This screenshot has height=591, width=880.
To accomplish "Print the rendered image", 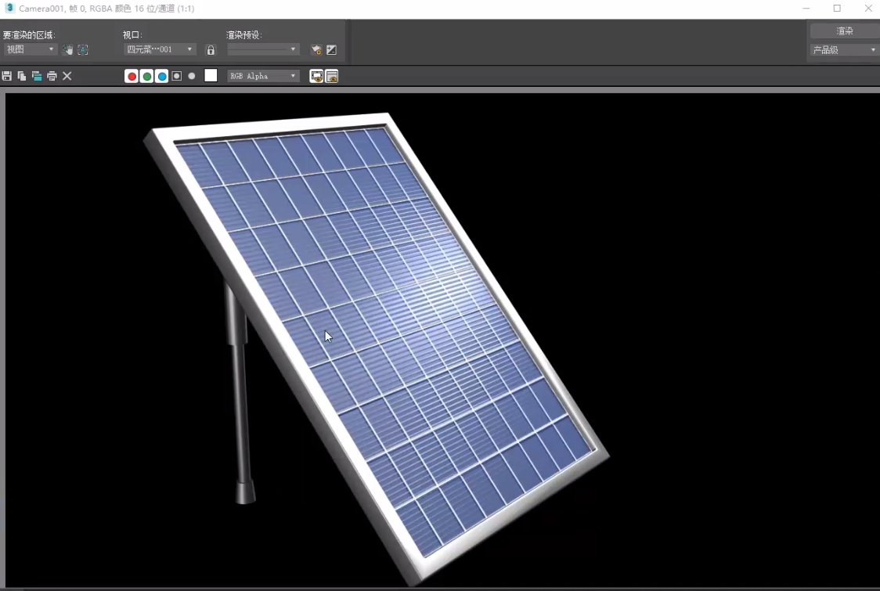I will pyautogui.click(x=52, y=76).
